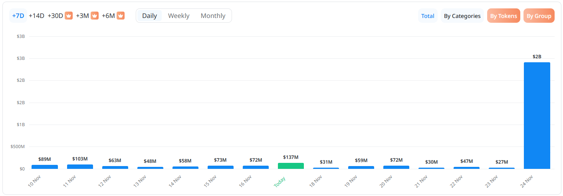Switch to the Weekly view tab
The width and height of the screenshot is (563, 196).
(178, 16)
